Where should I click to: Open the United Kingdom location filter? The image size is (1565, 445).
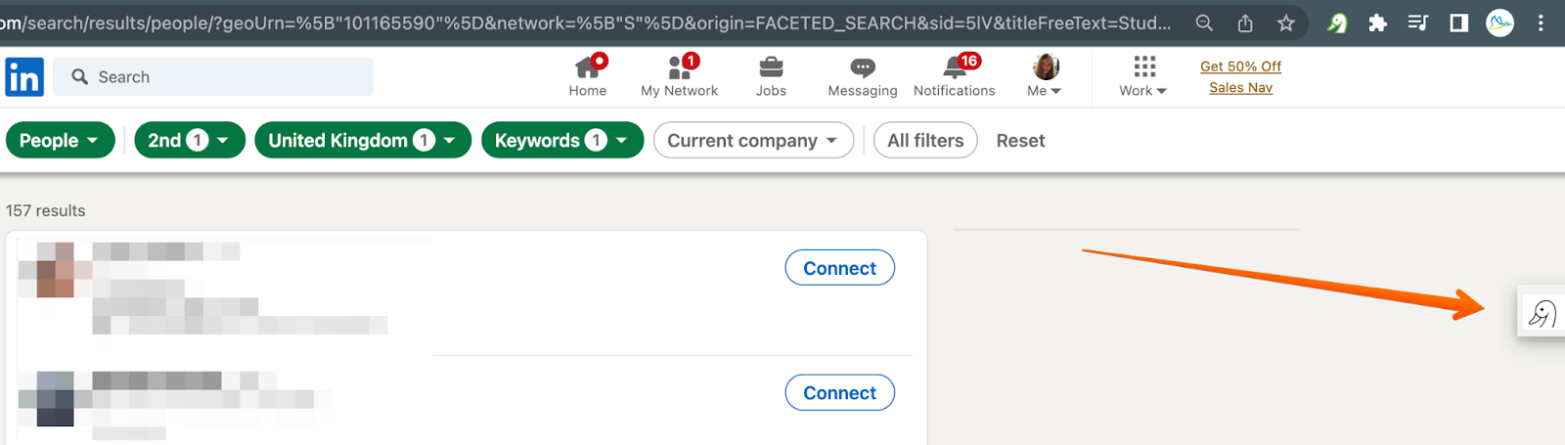pos(362,140)
